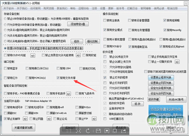
Task: Click the device screen icon in overlay bar
Action: click(x=115, y=131)
